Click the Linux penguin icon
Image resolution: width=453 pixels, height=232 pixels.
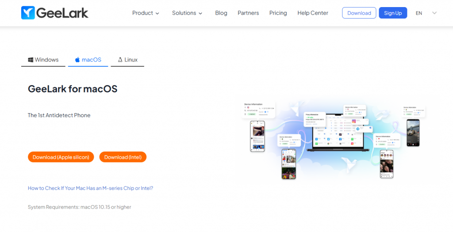(120, 60)
